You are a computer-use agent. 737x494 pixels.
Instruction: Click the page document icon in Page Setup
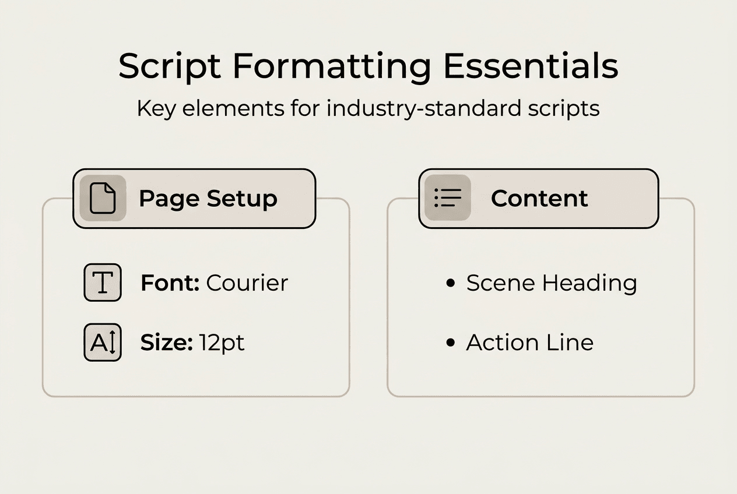point(103,198)
